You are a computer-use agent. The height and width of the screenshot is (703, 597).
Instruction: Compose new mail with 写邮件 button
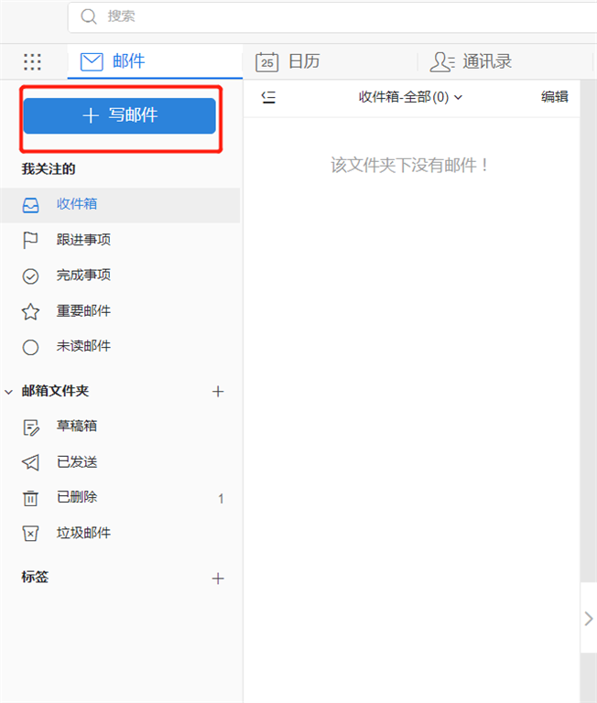point(120,115)
